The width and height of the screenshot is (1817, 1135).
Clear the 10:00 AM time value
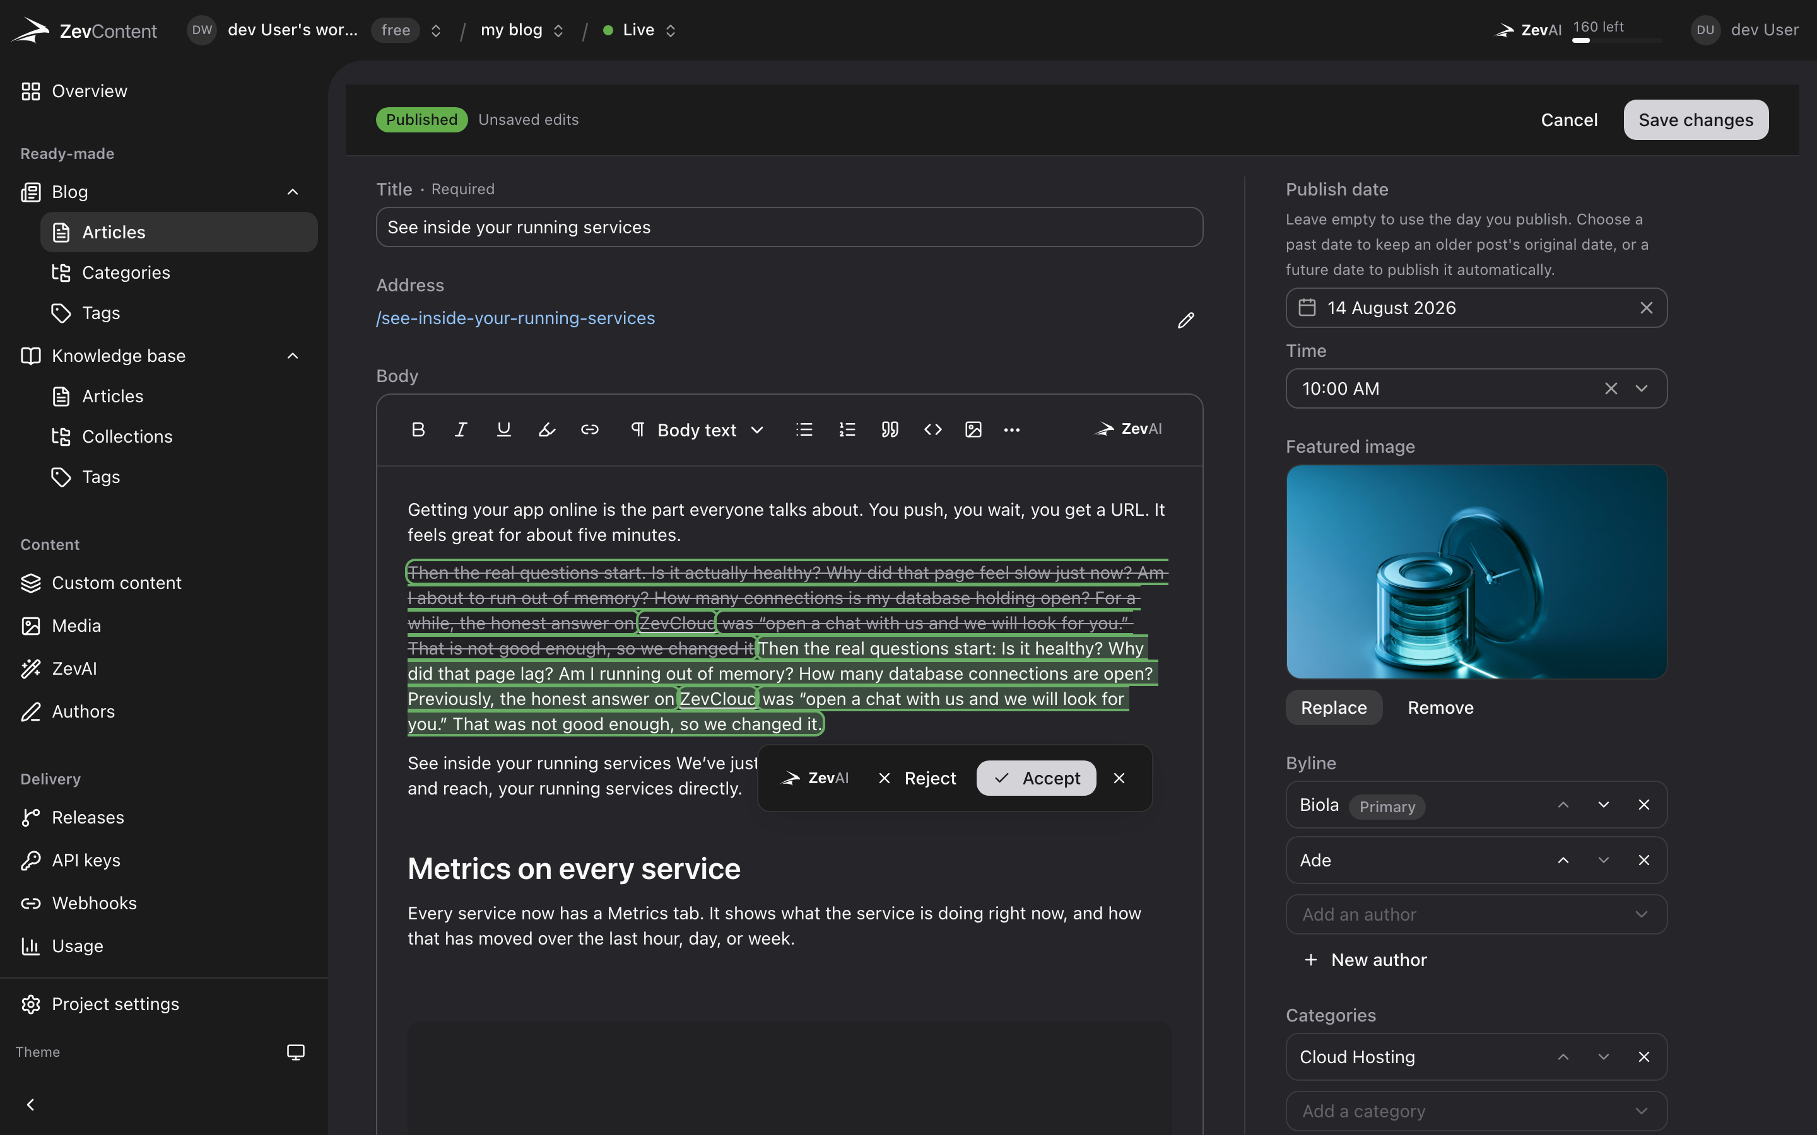click(x=1611, y=388)
